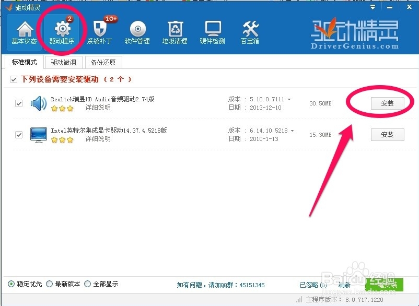
Task: Select the 最新版本 (Latest Version) radio button
Action: 49,284
